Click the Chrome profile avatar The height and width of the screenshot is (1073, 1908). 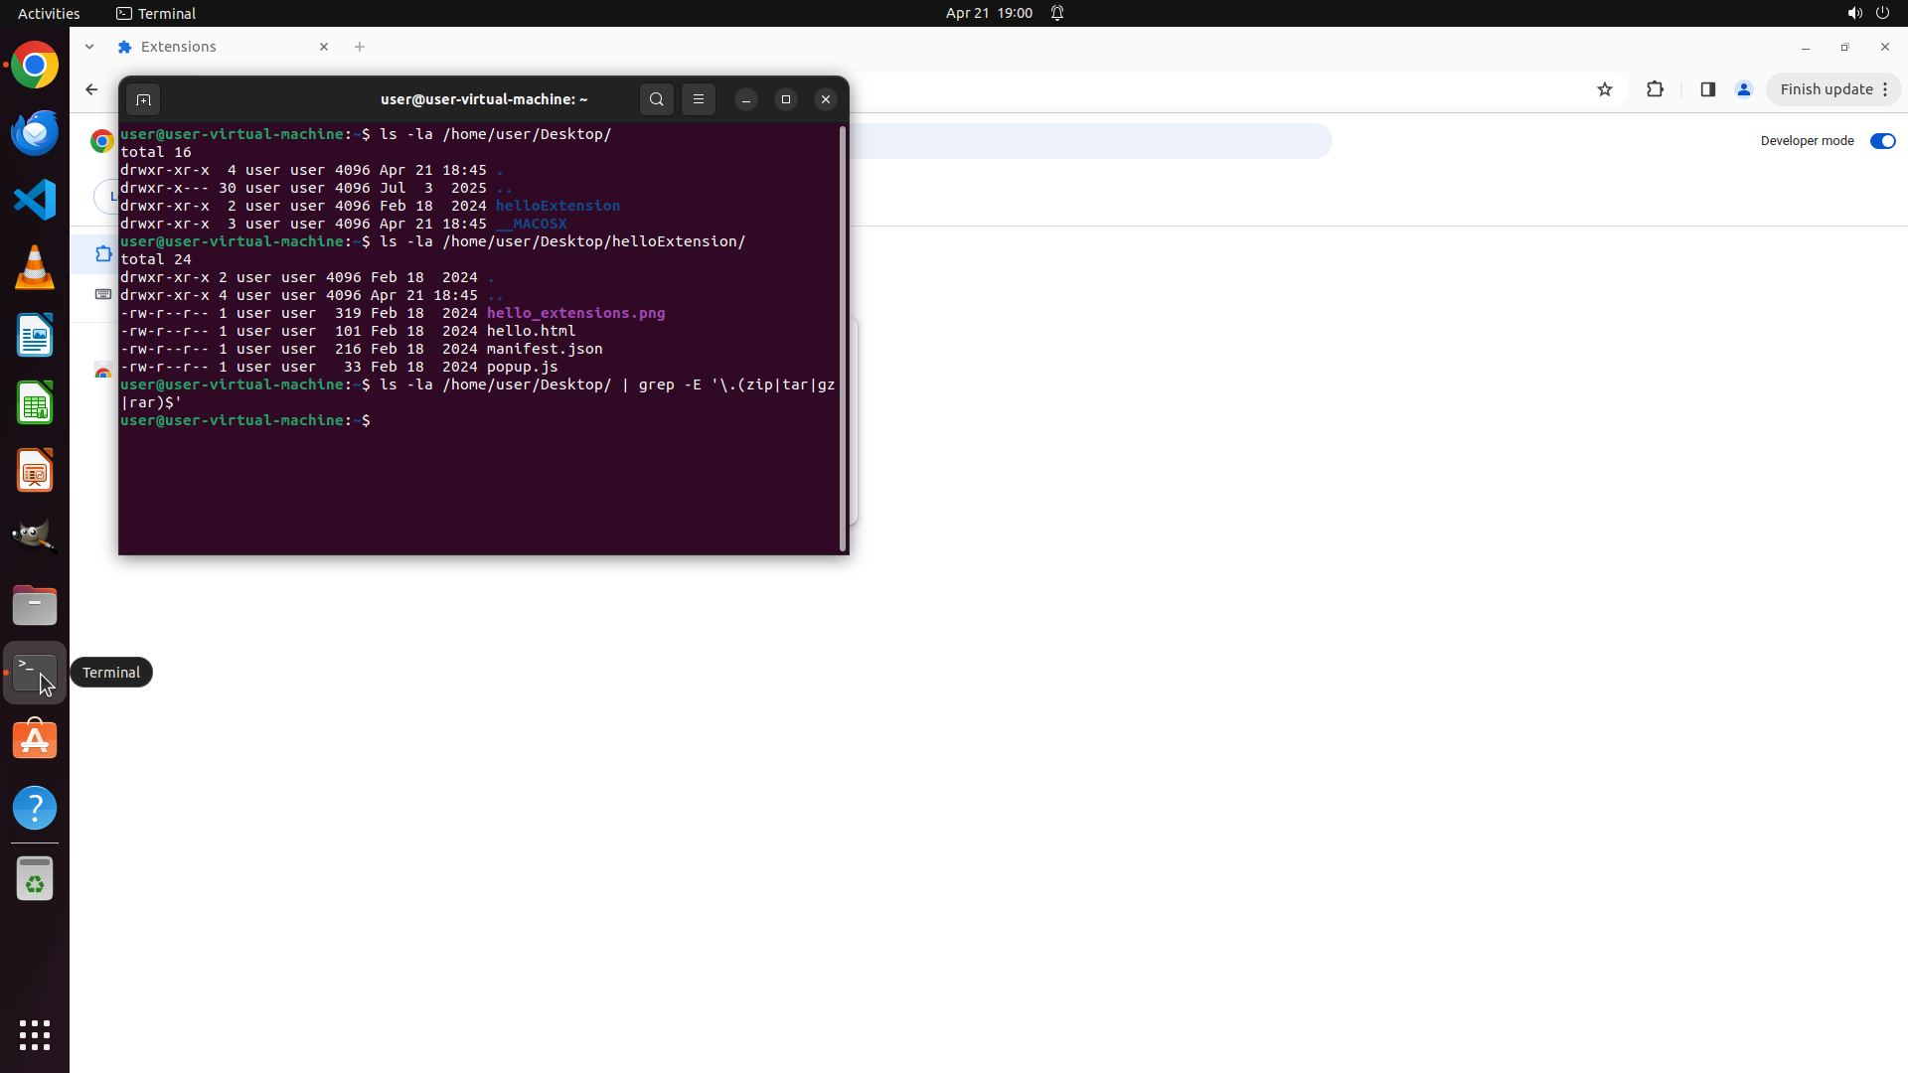1744,89
